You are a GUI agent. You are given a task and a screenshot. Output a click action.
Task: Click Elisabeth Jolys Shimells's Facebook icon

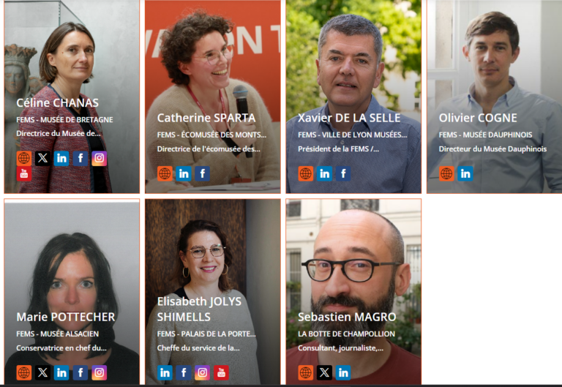(184, 372)
